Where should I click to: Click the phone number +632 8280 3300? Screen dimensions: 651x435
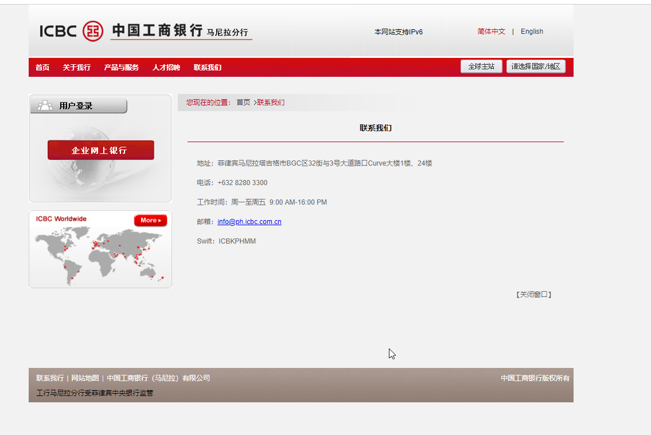coord(243,182)
